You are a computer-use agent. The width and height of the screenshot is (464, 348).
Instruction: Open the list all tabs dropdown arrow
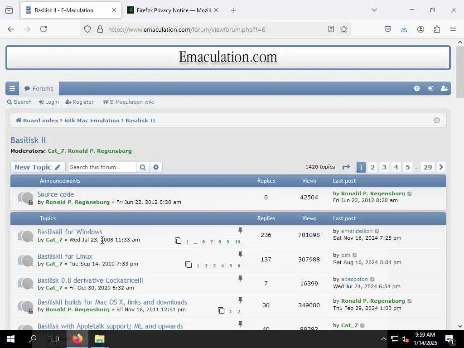pyautogui.click(x=374, y=10)
